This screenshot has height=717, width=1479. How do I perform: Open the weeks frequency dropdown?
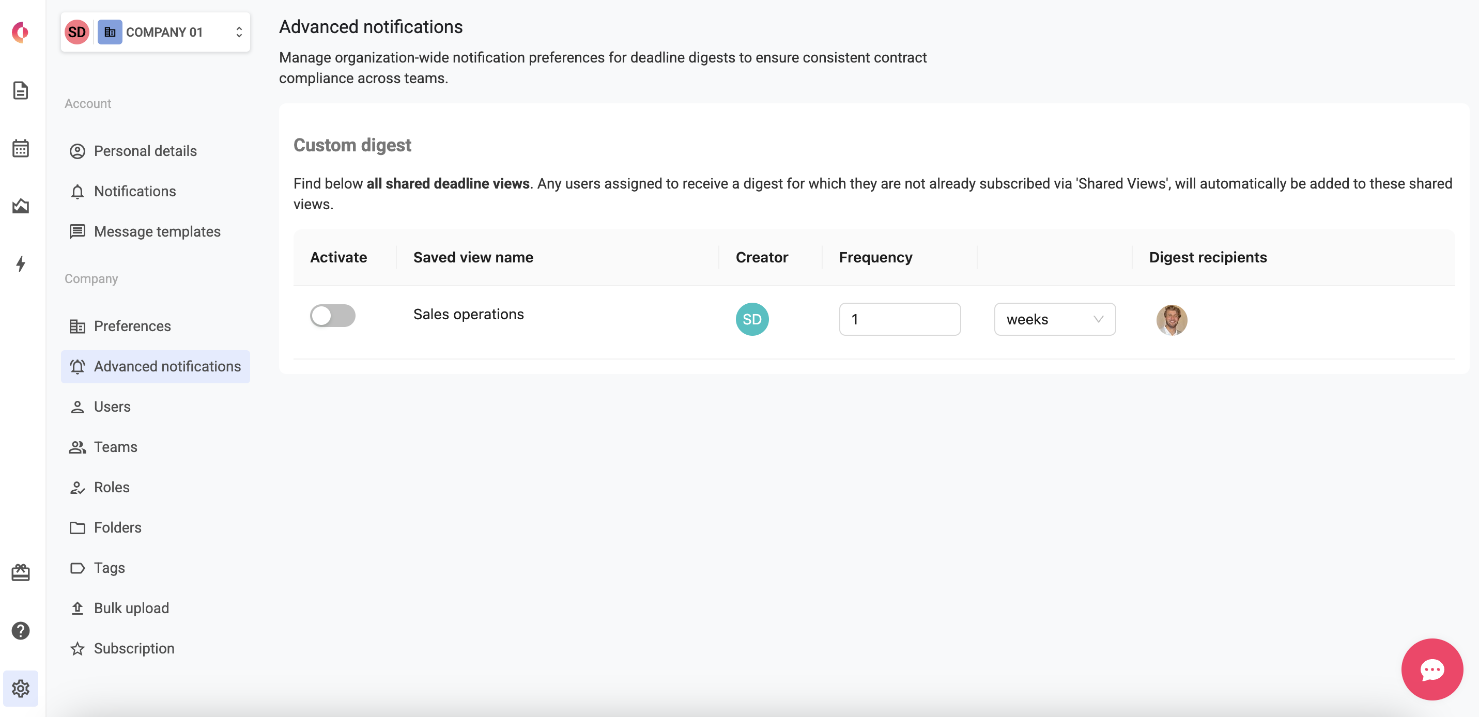1054,319
